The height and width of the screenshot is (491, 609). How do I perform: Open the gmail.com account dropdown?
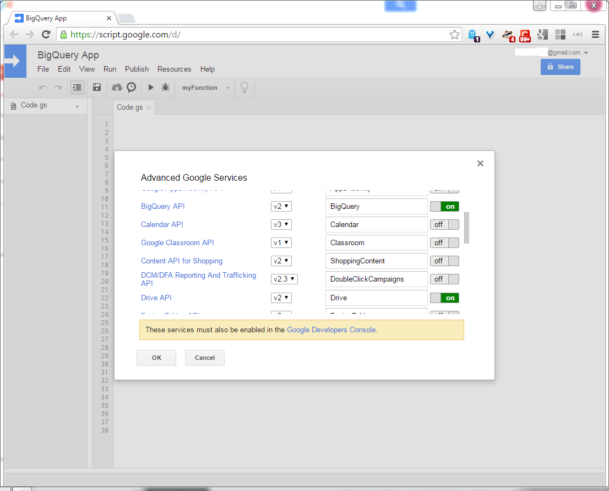586,52
